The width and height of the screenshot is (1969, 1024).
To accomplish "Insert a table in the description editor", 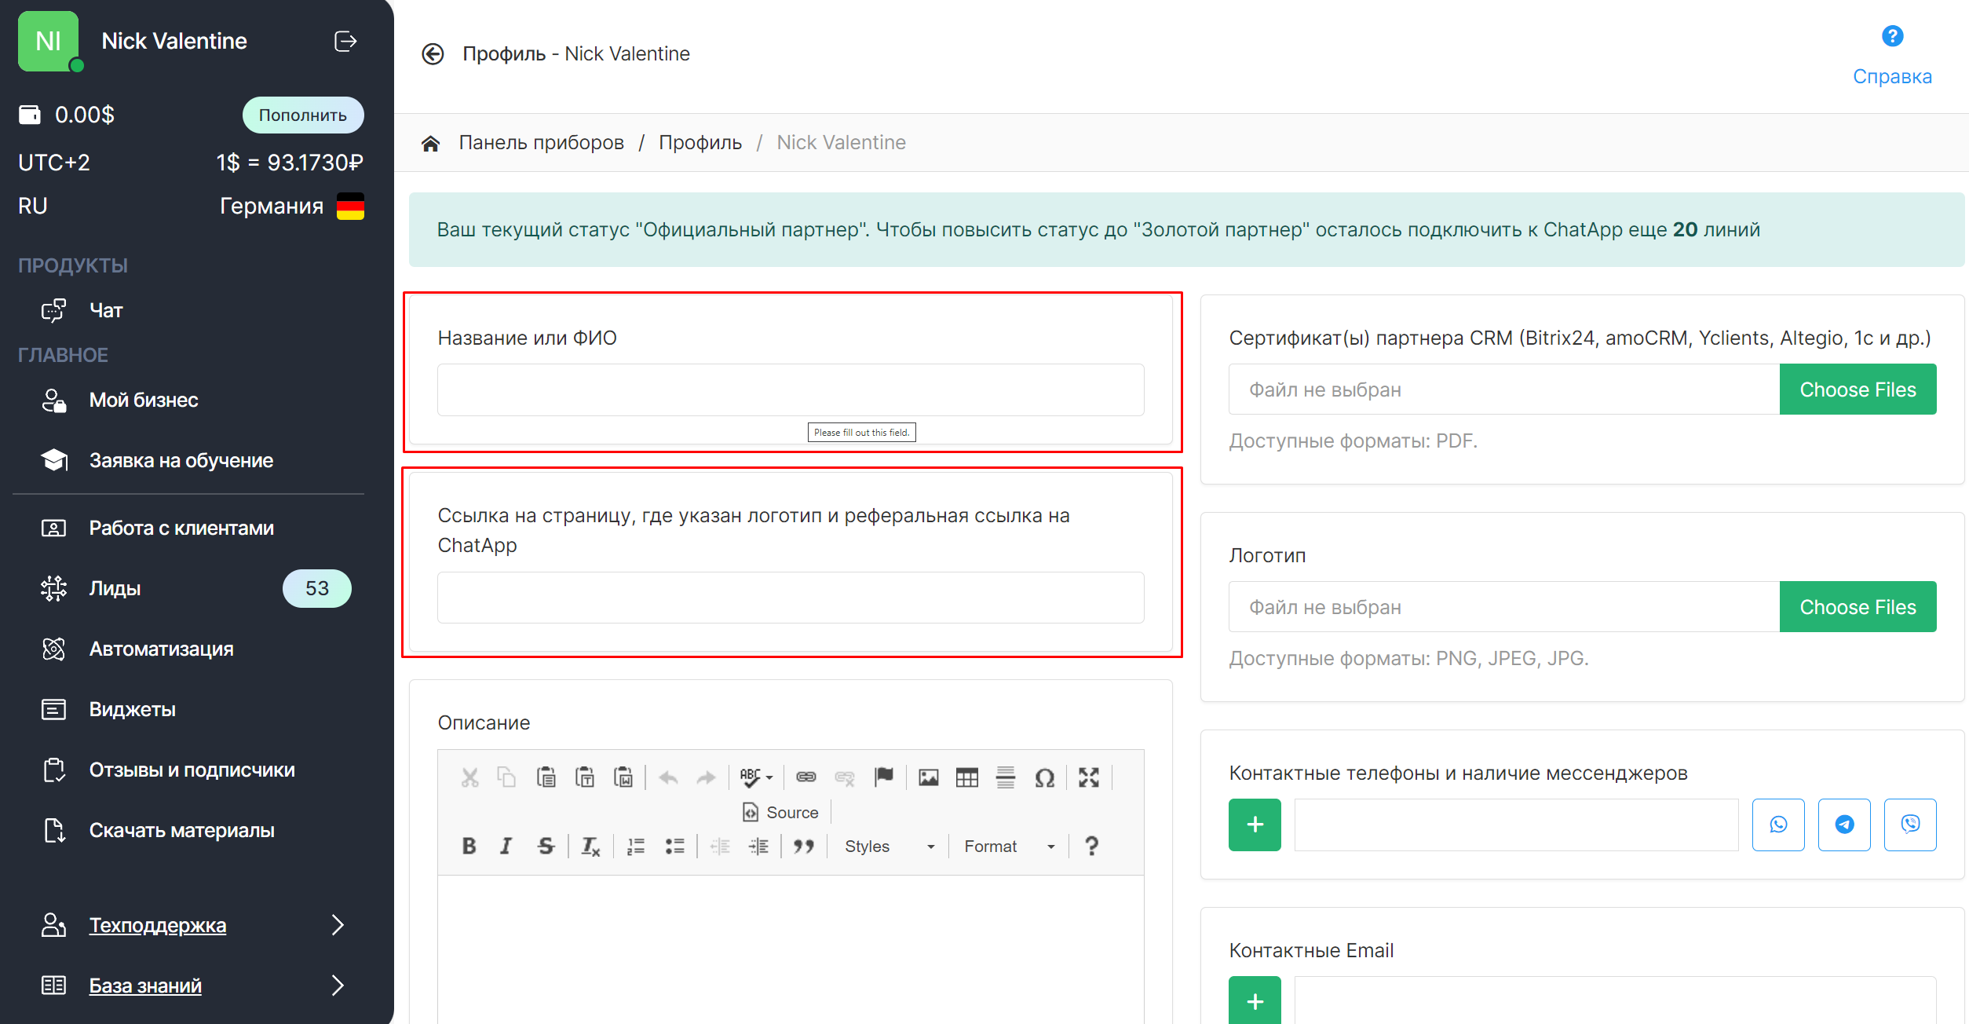I will (966, 777).
